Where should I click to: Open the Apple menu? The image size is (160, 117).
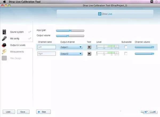pos(4,2)
